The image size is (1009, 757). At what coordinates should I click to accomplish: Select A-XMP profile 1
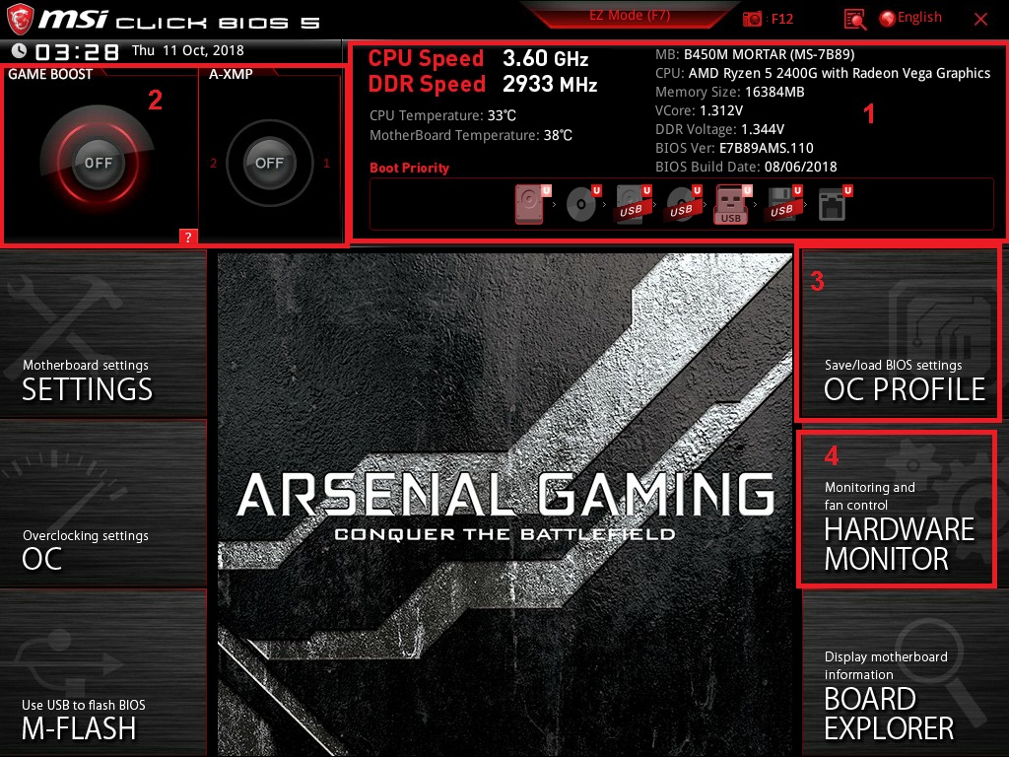tap(326, 164)
